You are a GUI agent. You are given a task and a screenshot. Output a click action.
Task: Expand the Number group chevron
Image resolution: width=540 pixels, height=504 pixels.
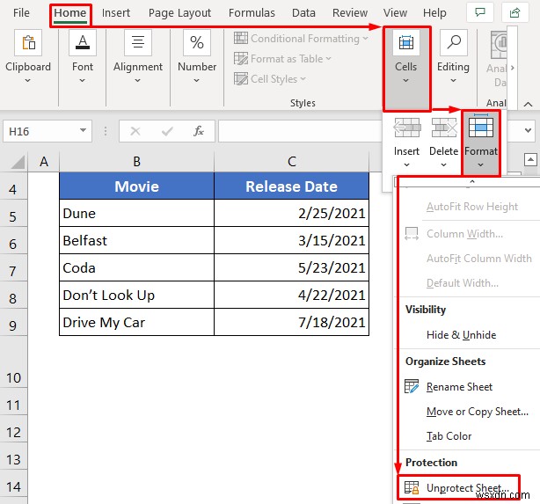pyautogui.click(x=197, y=81)
